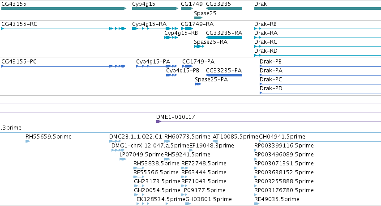Viewport: 381px width, 206px height.
Task: Select the RH55659.5prime EST
Action: [27, 141]
